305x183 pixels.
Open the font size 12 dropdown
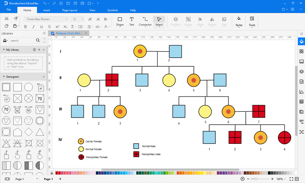[x=77, y=19]
